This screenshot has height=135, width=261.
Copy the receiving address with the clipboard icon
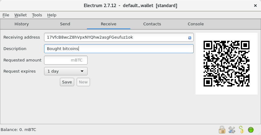pyautogui.click(x=190, y=38)
